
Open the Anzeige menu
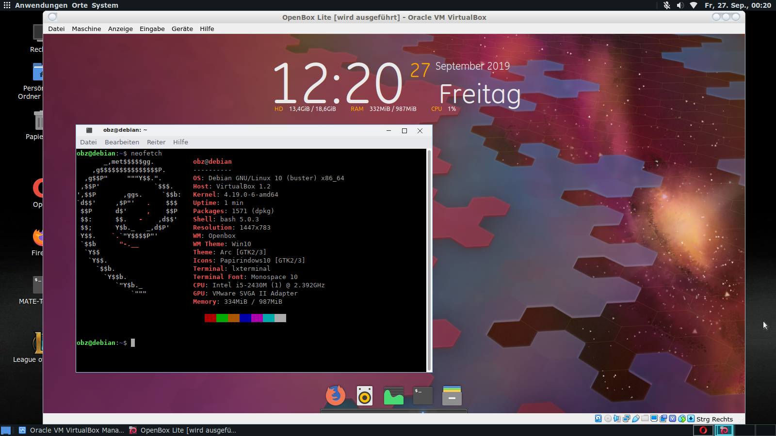pyautogui.click(x=120, y=29)
